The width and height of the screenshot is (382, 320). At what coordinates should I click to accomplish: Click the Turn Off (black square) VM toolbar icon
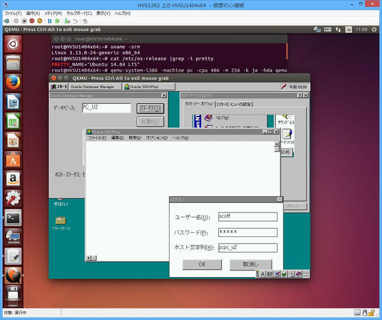point(24,21)
